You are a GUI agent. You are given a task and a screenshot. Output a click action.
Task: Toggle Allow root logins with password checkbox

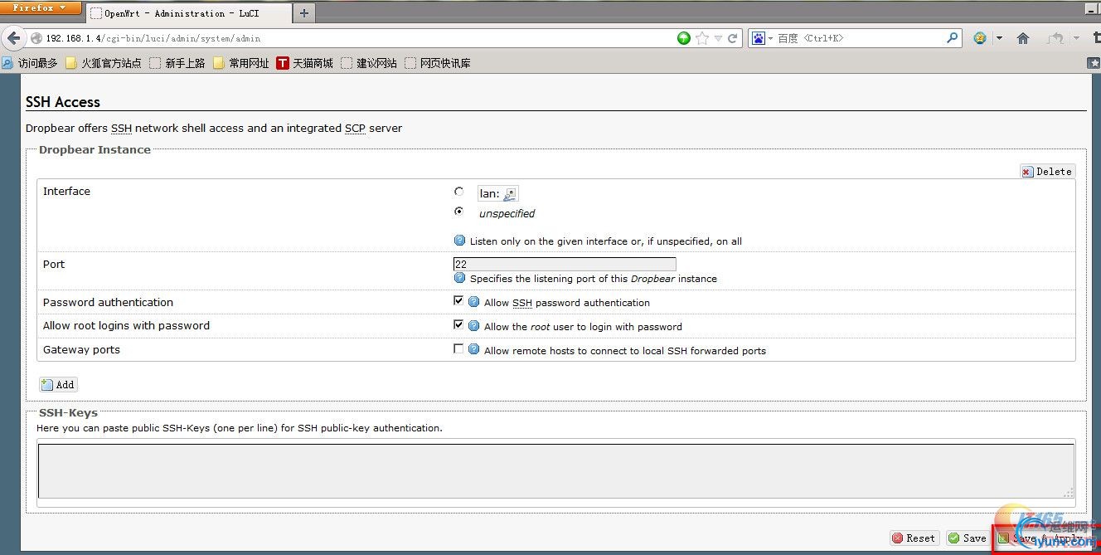(458, 325)
